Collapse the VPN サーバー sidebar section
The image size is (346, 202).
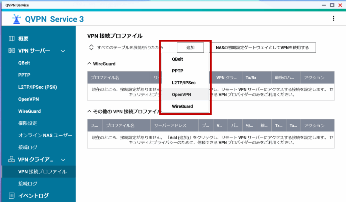coord(63,51)
